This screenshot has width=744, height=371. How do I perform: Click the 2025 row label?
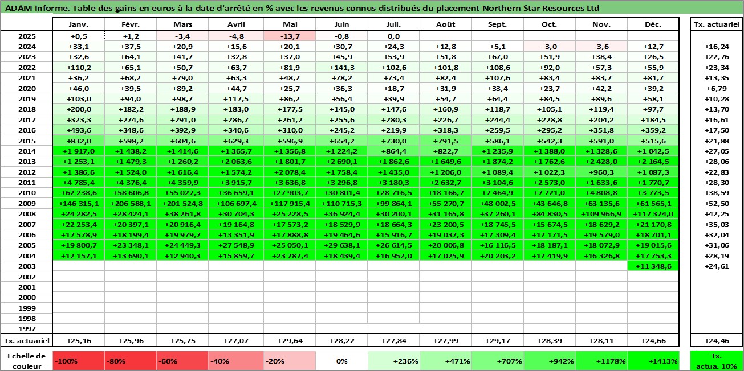pos(27,36)
